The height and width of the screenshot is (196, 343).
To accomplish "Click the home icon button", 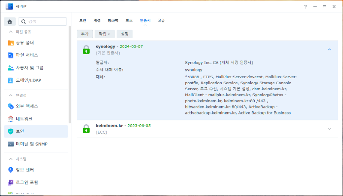I will (x=10, y=21).
